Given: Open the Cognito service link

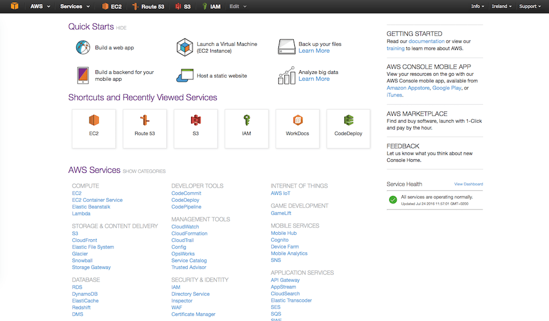Looking at the screenshot, I should [x=279, y=240].
